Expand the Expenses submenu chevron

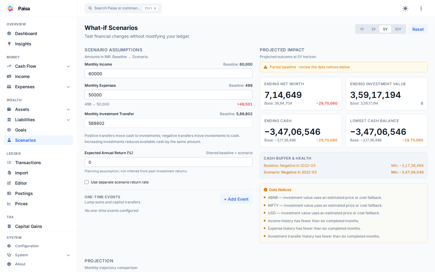(x=68, y=87)
